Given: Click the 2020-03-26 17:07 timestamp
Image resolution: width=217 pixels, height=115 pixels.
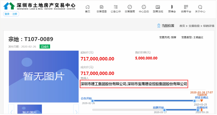Looking at the screenshot, I should (201, 93).
